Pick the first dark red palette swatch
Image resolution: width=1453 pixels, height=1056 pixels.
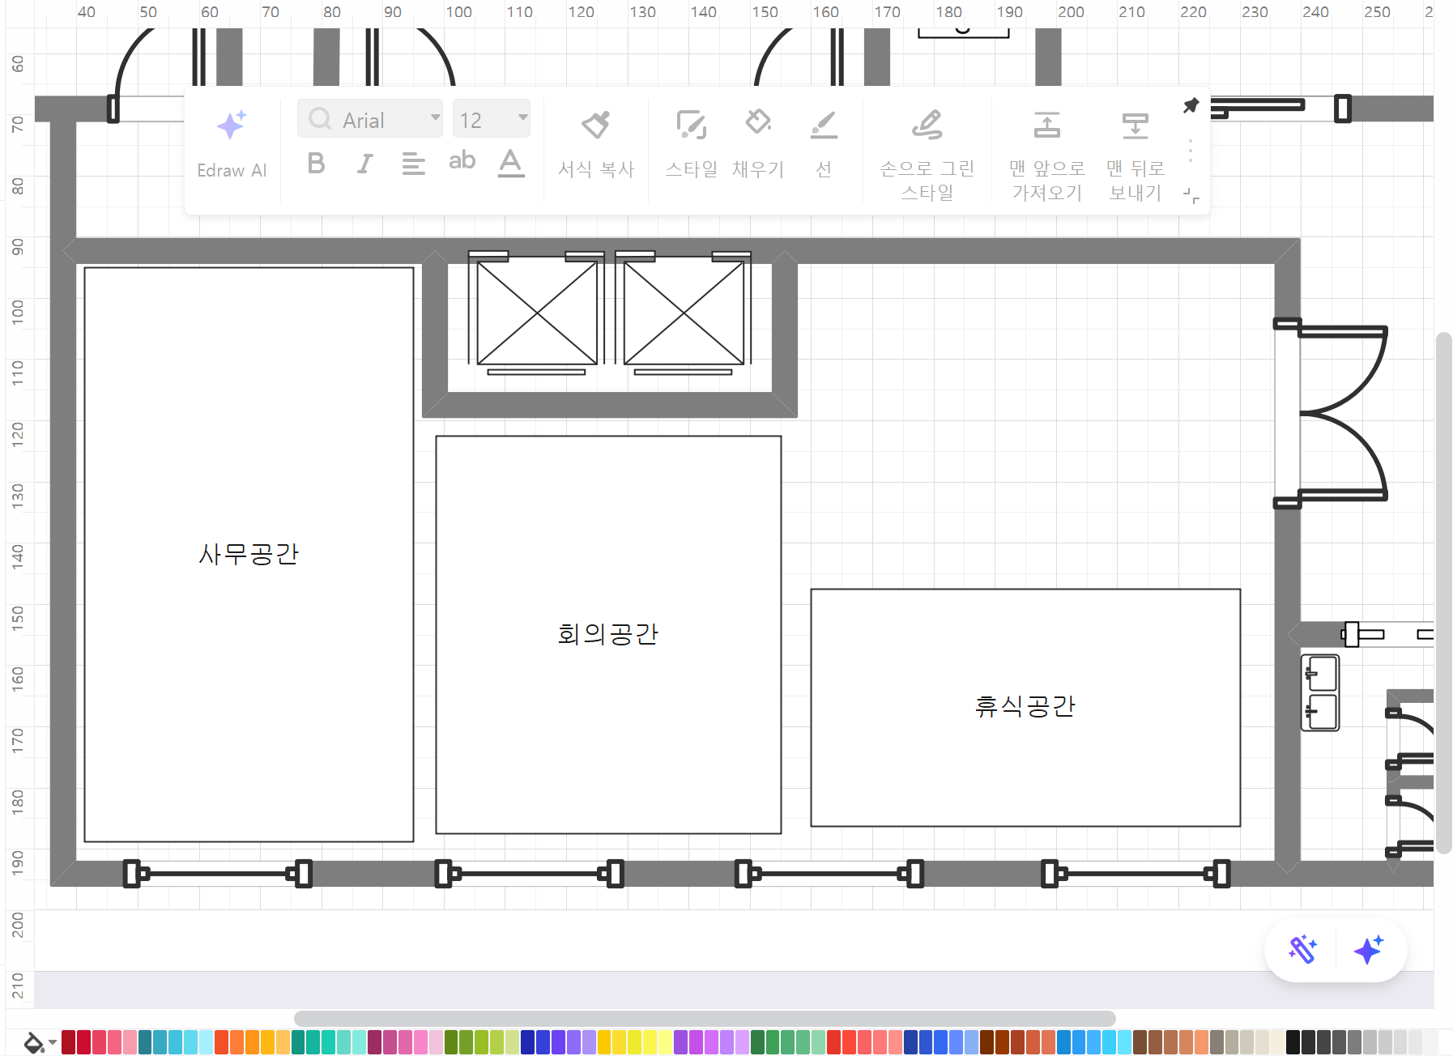68,1042
